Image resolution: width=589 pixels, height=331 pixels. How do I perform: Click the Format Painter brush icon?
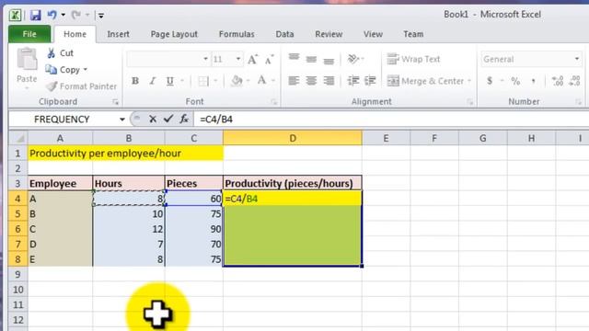[x=52, y=86]
